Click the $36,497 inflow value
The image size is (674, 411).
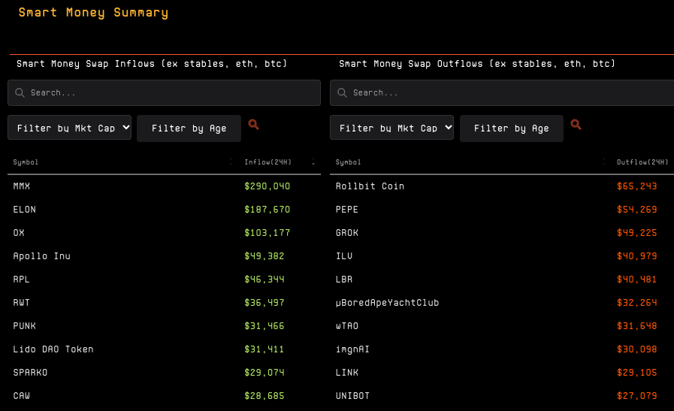pos(264,302)
